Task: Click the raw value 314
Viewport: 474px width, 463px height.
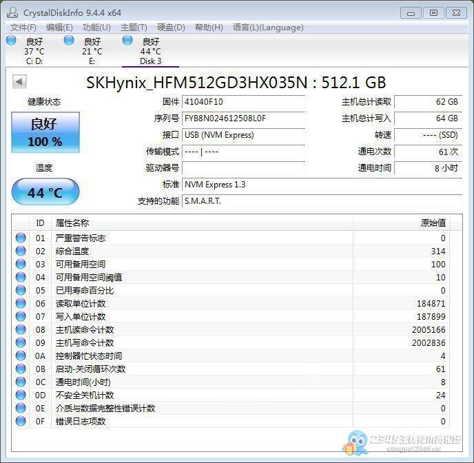Action: [x=438, y=251]
